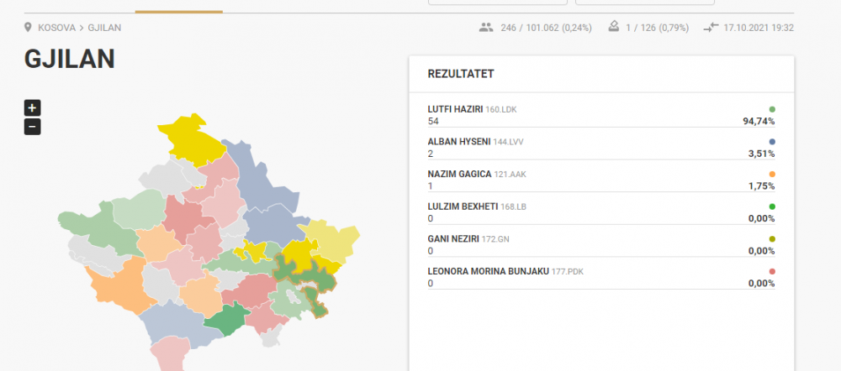Open KOSOVA breadcrumb link
841x371 pixels.
click(x=57, y=28)
